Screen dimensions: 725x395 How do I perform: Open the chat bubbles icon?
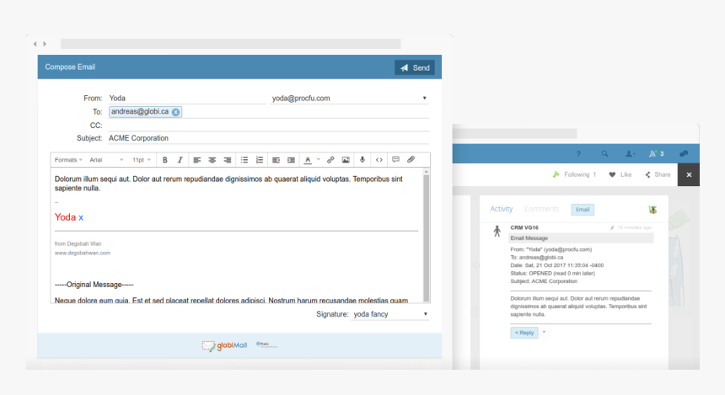point(684,154)
